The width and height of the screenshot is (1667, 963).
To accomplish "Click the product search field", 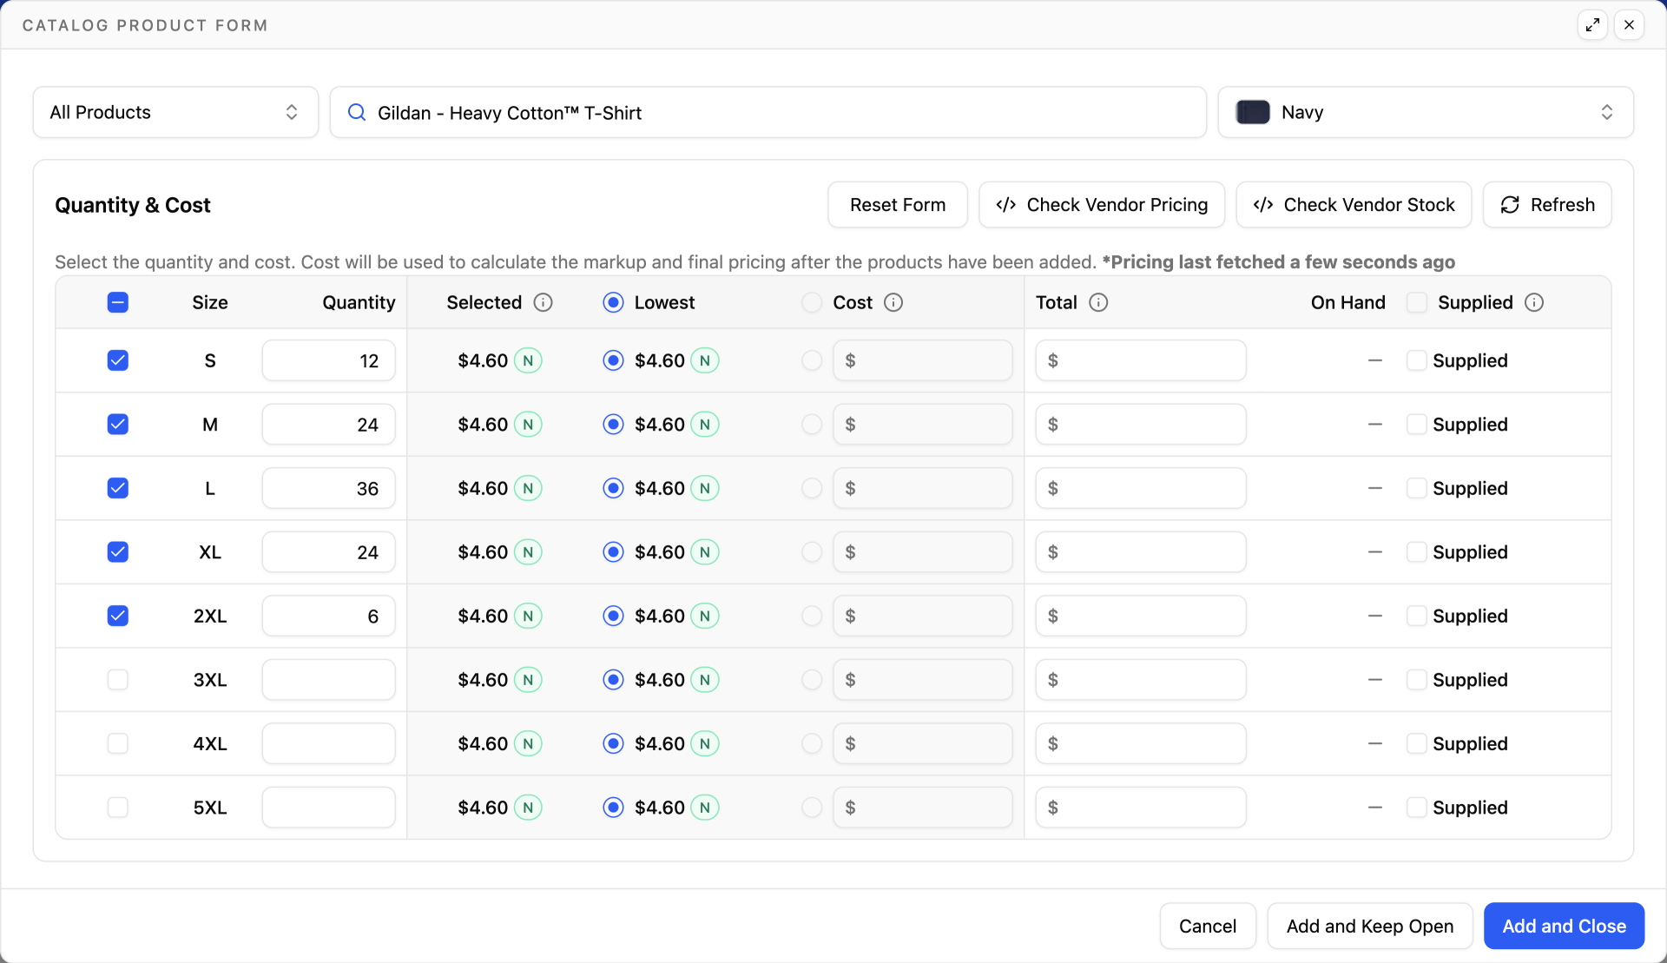I will click(768, 112).
